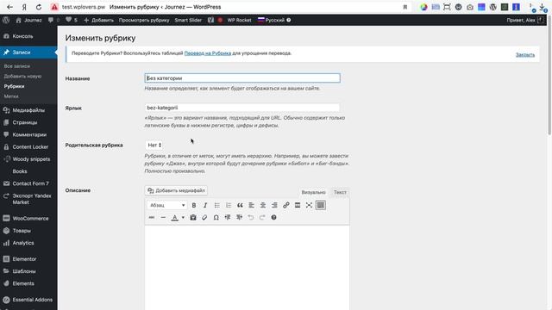The width and height of the screenshot is (552, 310).
Task: Toggle italic formatting in the description editor
Action: click(x=205, y=205)
